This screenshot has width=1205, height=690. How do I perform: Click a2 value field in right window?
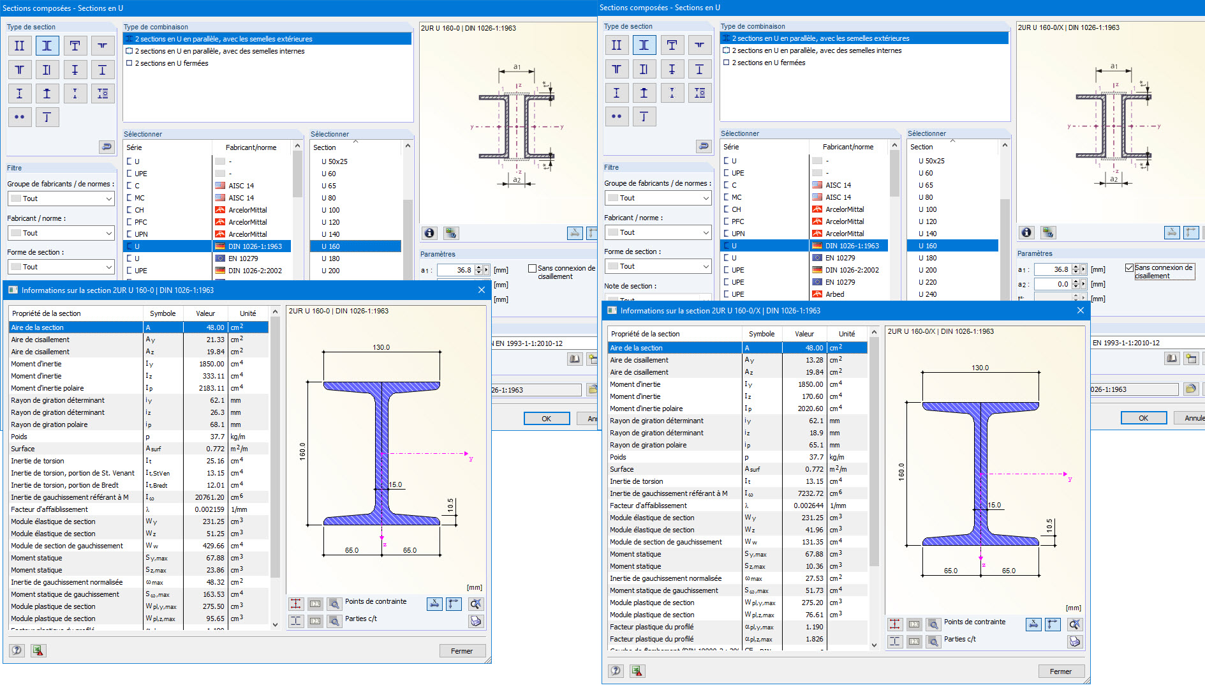(1052, 284)
